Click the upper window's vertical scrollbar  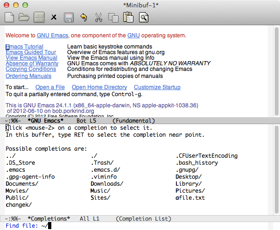[277, 71]
